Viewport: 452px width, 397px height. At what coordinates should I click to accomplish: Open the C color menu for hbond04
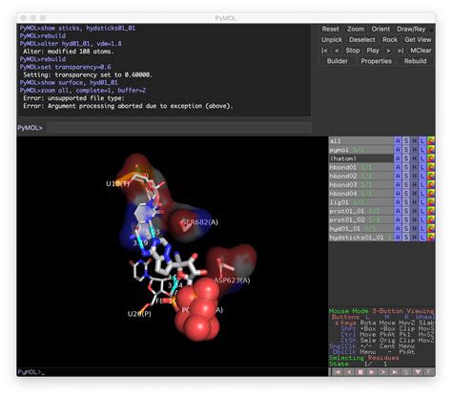pyautogui.click(x=431, y=194)
